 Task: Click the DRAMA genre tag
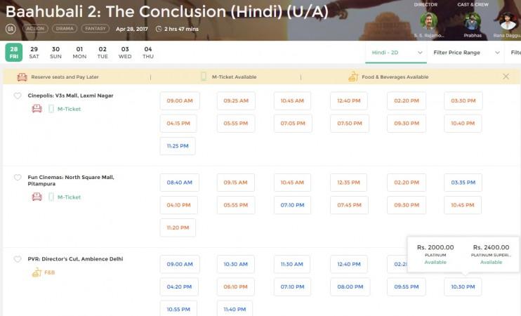click(x=65, y=29)
